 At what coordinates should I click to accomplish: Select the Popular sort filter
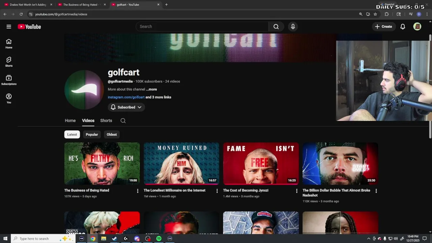point(92,134)
